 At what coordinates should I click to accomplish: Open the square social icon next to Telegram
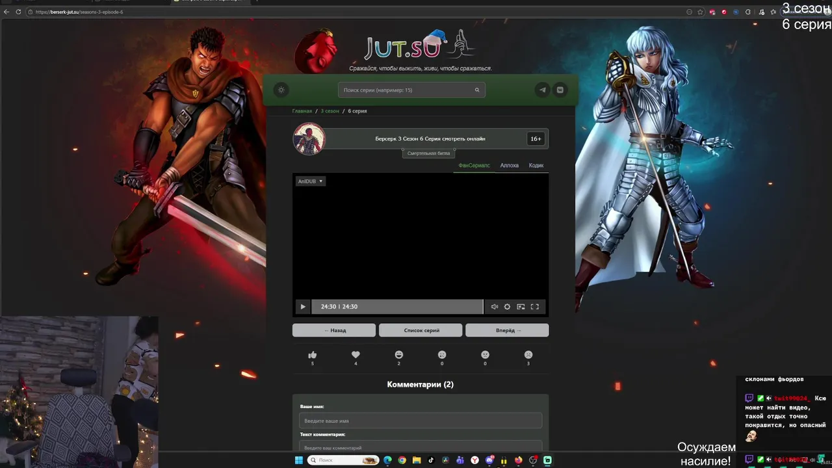(x=560, y=90)
